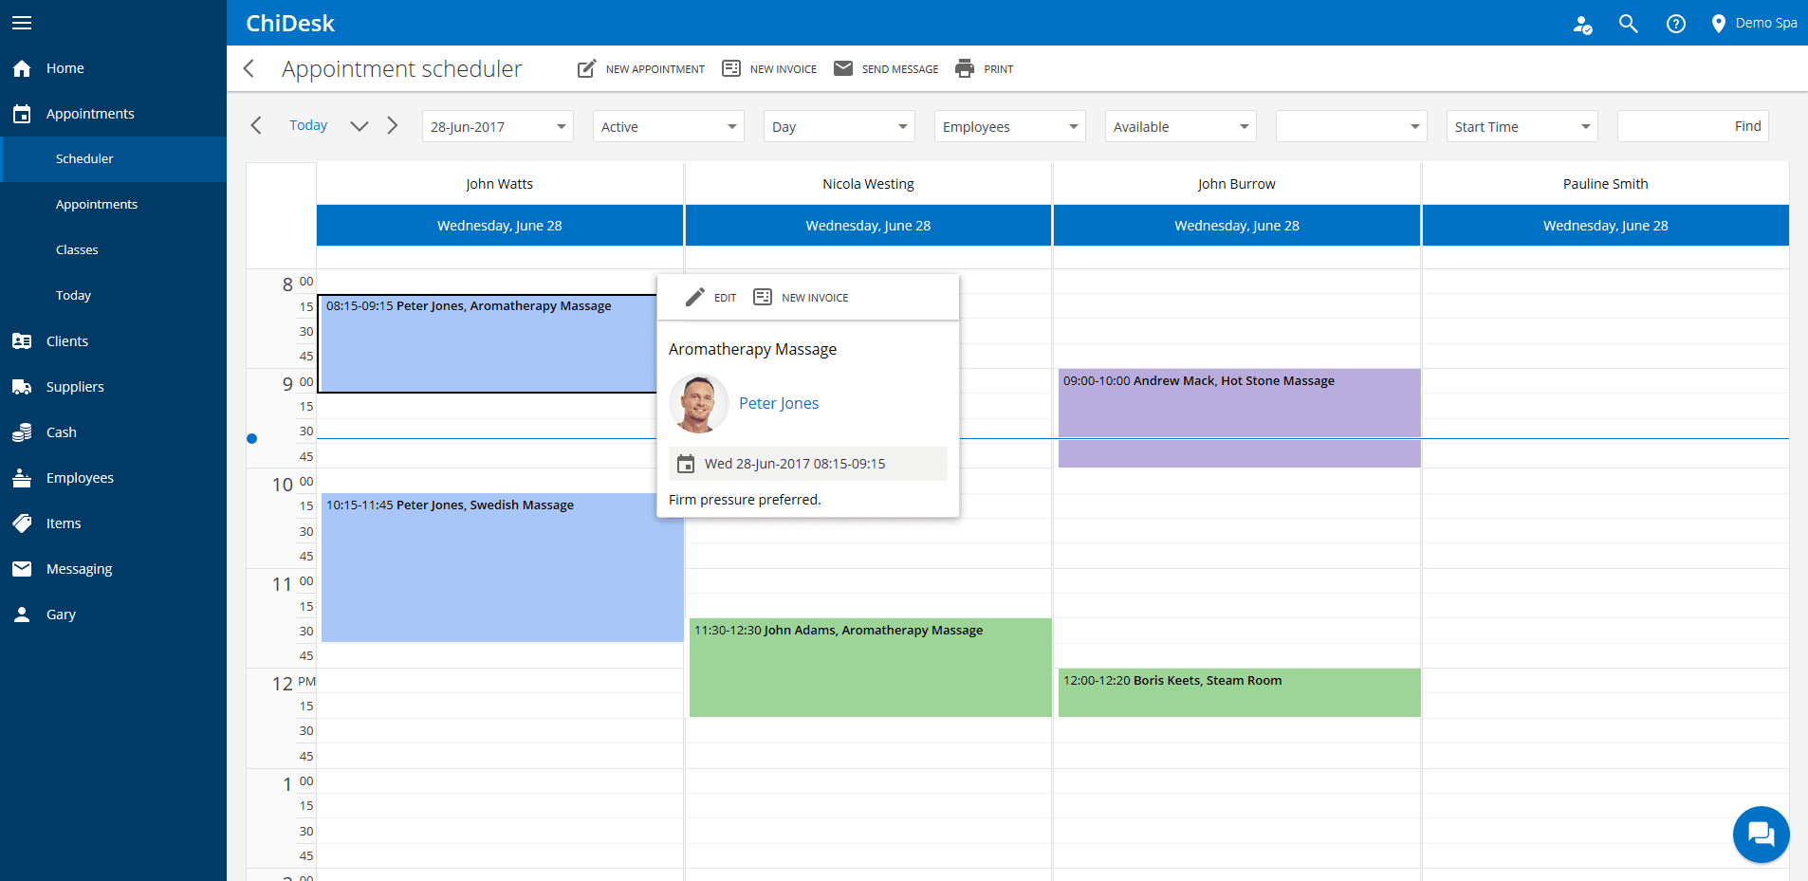
Task: Click the user management icon in the header
Action: [1582, 24]
